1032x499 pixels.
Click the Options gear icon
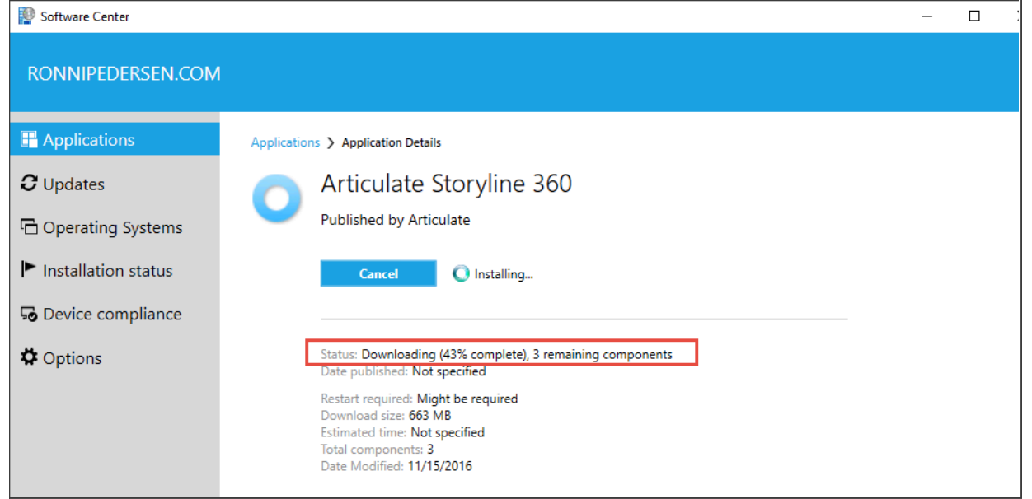pyautogui.click(x=29, y=357)
